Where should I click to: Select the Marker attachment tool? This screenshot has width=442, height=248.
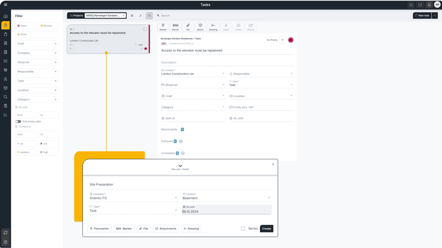point(163,27)
